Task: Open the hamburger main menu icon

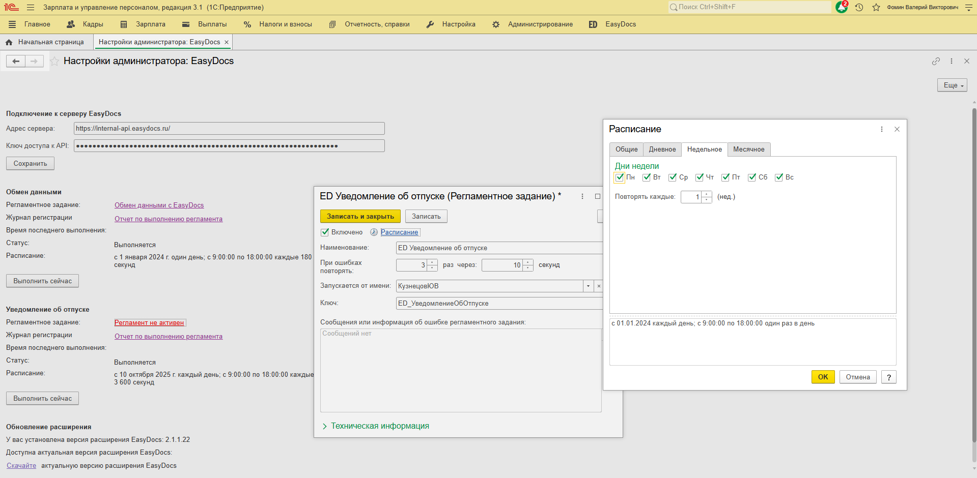Action: tap(31, 8)
